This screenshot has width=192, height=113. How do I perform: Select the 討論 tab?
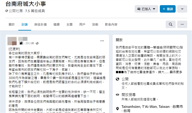click(25, 24)
